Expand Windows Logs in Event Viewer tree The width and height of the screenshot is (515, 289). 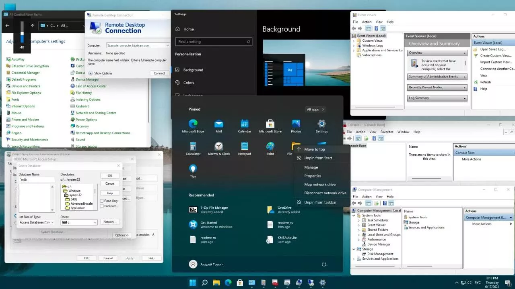tap(354, 45)
